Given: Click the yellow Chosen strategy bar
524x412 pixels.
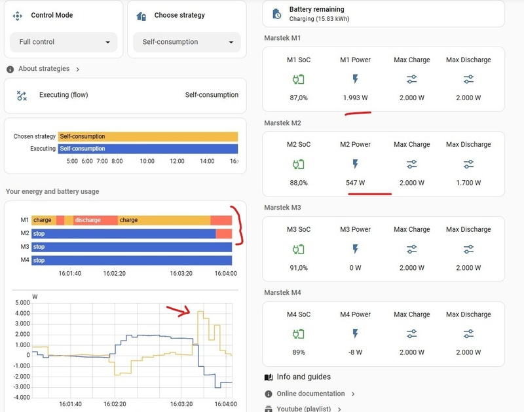Looking at the screenshot, I should tap(148, 137).
